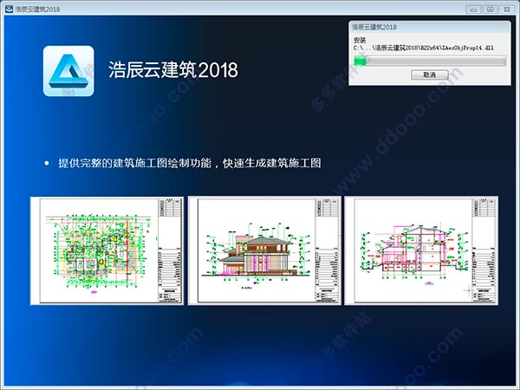Close the installer window
Image resolution: width=520 pixels, height=390 pixels.
507,10
